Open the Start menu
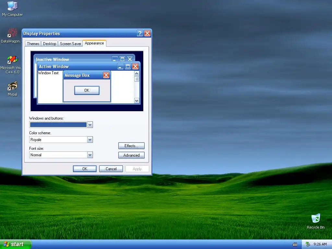 pyautogui.click(x=16, y=244)
